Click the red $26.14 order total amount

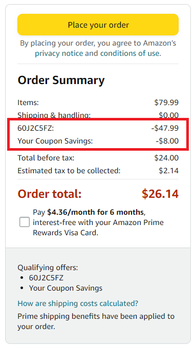click(x=160, y=194)
